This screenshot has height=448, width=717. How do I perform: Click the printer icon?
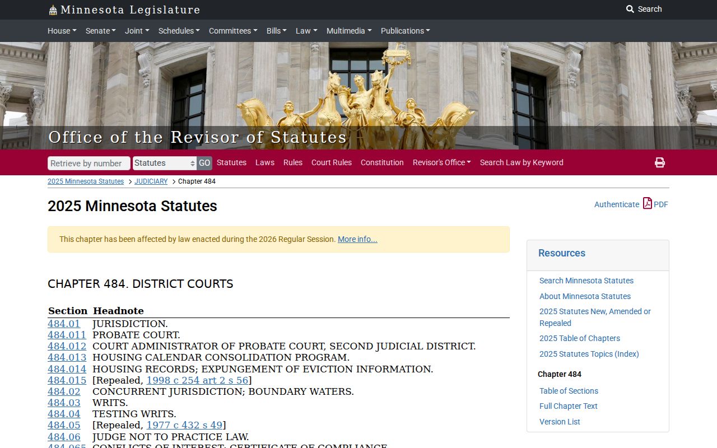(x=660, y=162)
